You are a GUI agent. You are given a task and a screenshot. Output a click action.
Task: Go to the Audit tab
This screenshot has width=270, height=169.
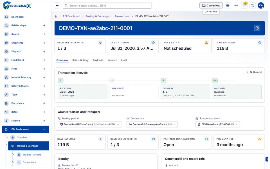124,60
